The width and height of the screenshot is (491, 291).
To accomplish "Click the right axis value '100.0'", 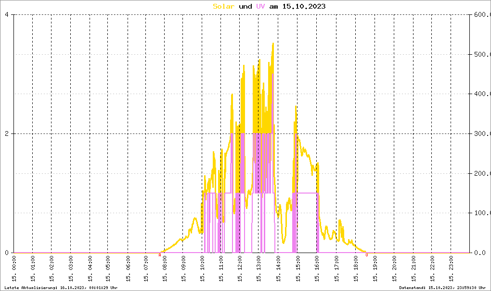I will pyautogui.click(x=481, y=213).
